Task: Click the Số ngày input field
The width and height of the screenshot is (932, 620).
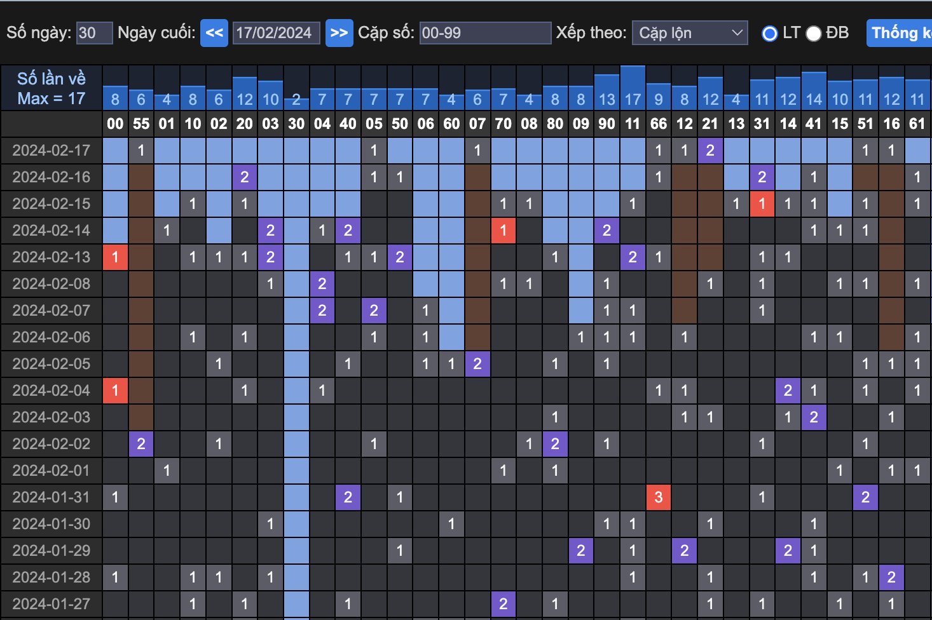Action: click(94, 33)
